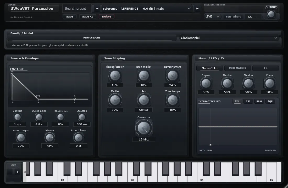Click the Save button
The width and height of the screenshot is (288, 188).
click(x=70, y=16)
